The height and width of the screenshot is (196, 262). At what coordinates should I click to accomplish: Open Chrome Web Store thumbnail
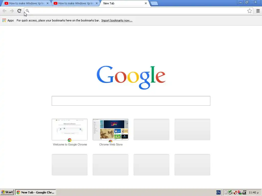pyautogui.click(x=111, y=129)
